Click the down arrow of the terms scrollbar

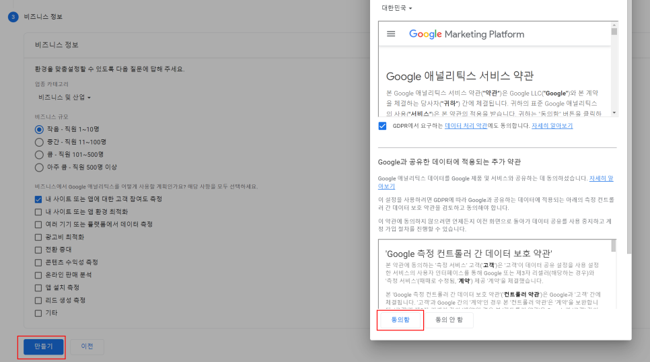(614, 113)
